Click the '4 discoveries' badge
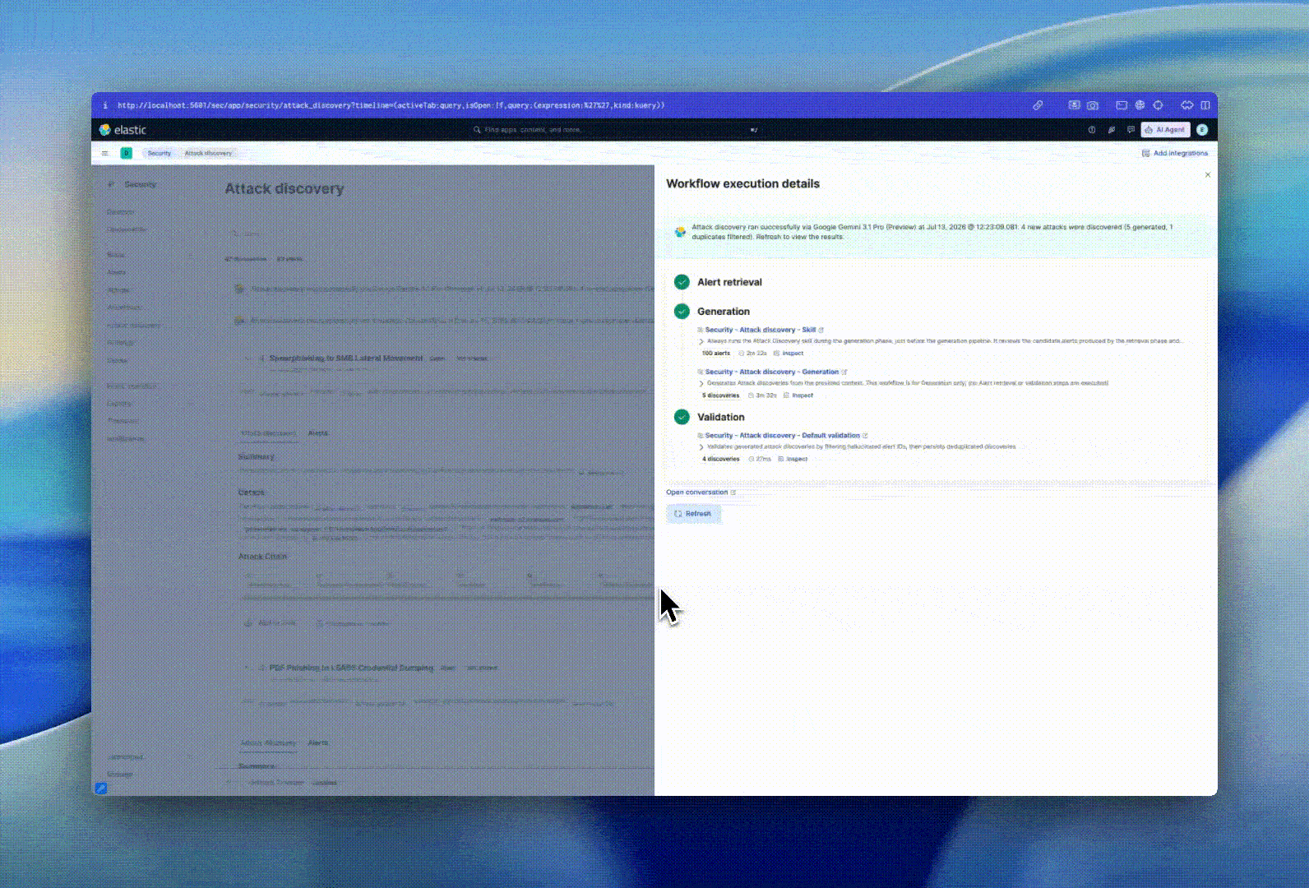The width and height of the screenshot is (1309, 888). (720, 460)
